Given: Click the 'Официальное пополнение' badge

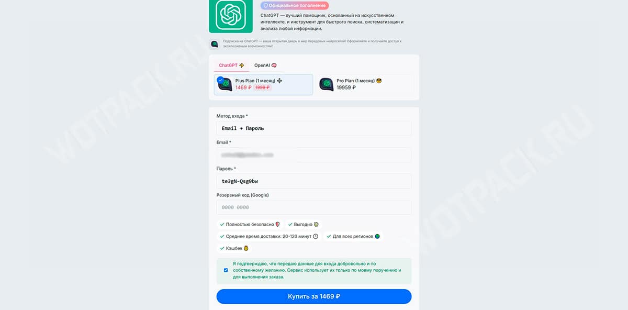Looking at the screenshot, I should tap(295, 5).
